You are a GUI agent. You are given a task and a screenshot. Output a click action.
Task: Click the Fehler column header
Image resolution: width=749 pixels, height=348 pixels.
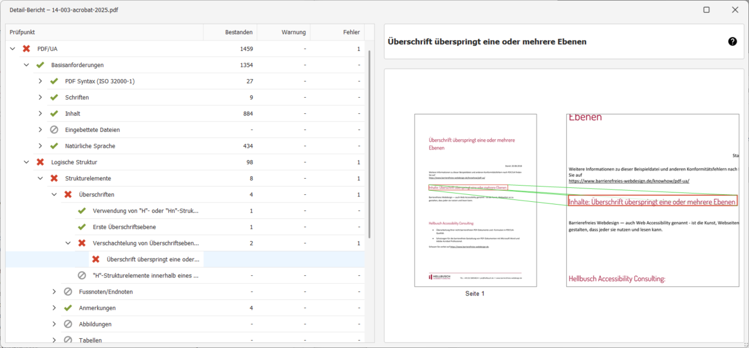(351, 32)
